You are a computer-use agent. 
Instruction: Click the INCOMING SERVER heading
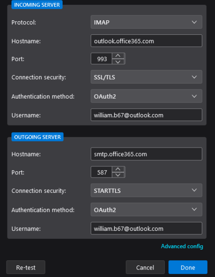pos(37,5)
